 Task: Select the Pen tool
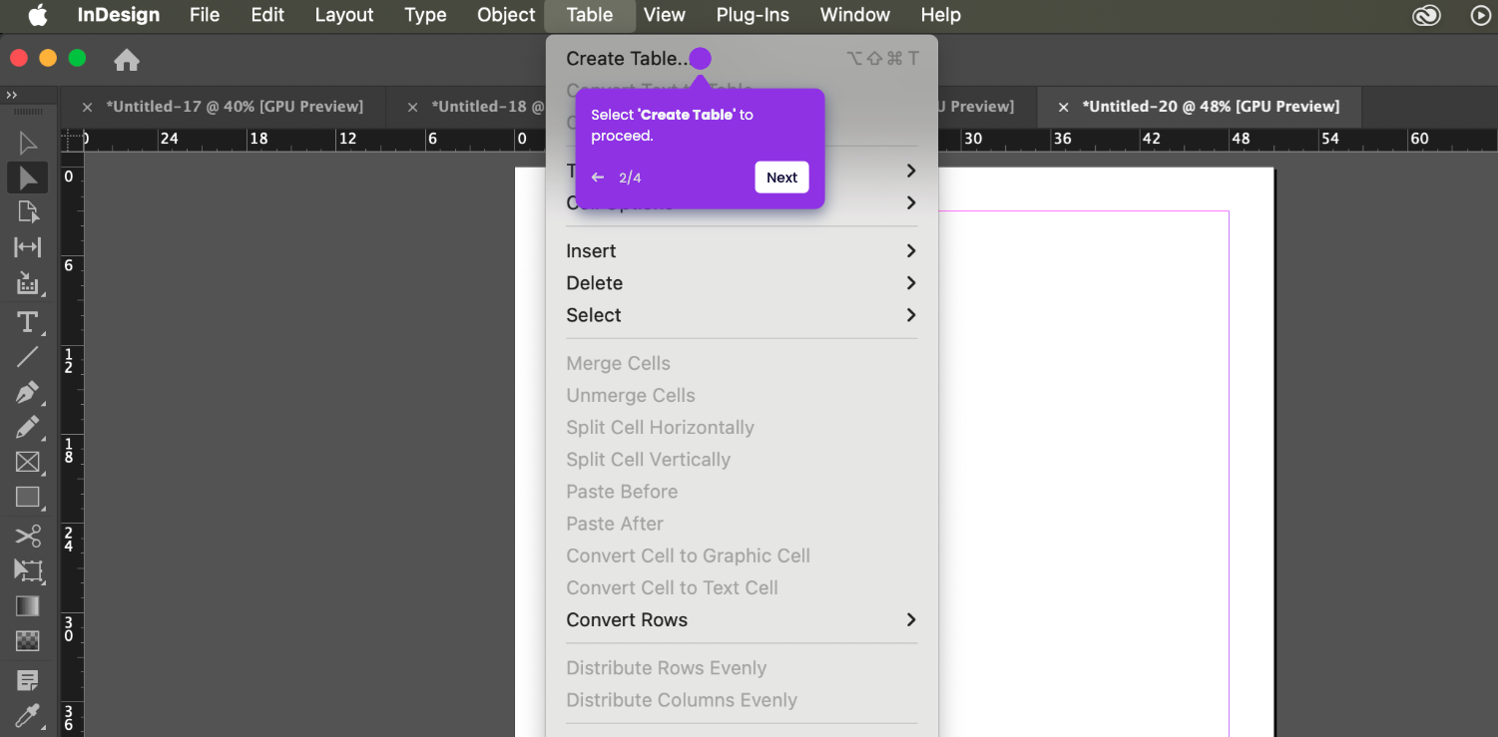28,392
